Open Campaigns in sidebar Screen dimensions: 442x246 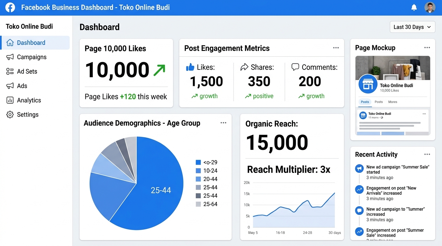point(35,57)
